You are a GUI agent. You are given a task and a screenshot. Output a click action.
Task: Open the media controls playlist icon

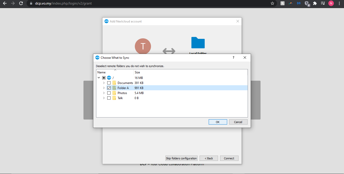point(323,4)
